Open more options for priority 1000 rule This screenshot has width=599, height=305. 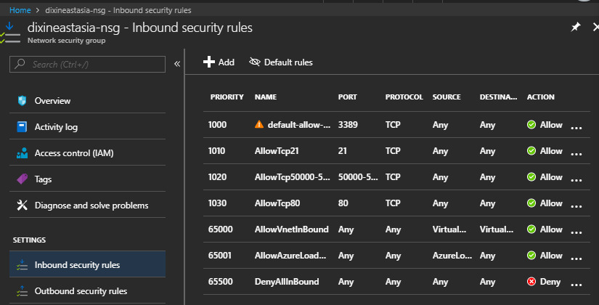pos(576,128)
